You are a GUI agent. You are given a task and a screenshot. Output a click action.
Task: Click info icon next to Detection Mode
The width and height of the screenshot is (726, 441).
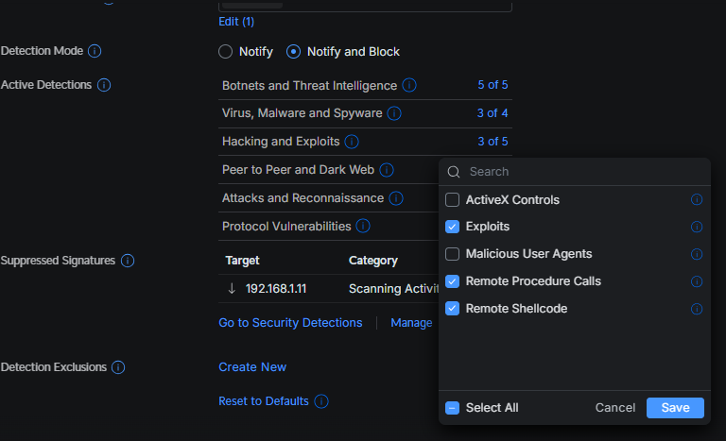(95, 51)
